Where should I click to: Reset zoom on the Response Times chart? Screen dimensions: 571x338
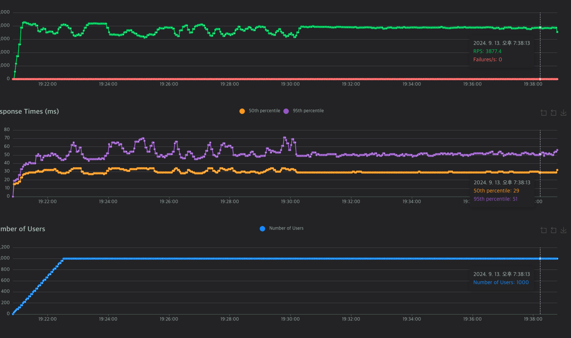(553, 113)
